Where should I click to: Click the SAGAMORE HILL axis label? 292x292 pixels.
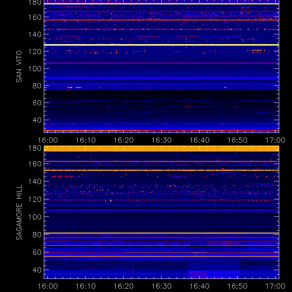click(x=19, y=212)
